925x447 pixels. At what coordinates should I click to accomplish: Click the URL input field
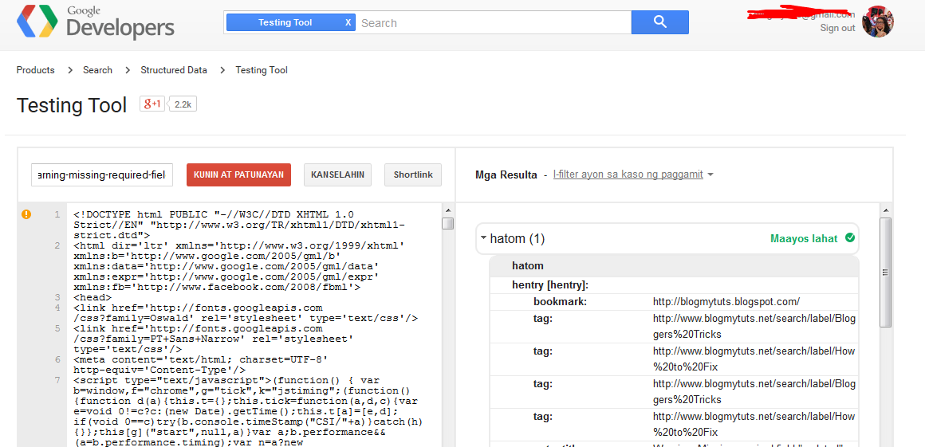point(102,174)
